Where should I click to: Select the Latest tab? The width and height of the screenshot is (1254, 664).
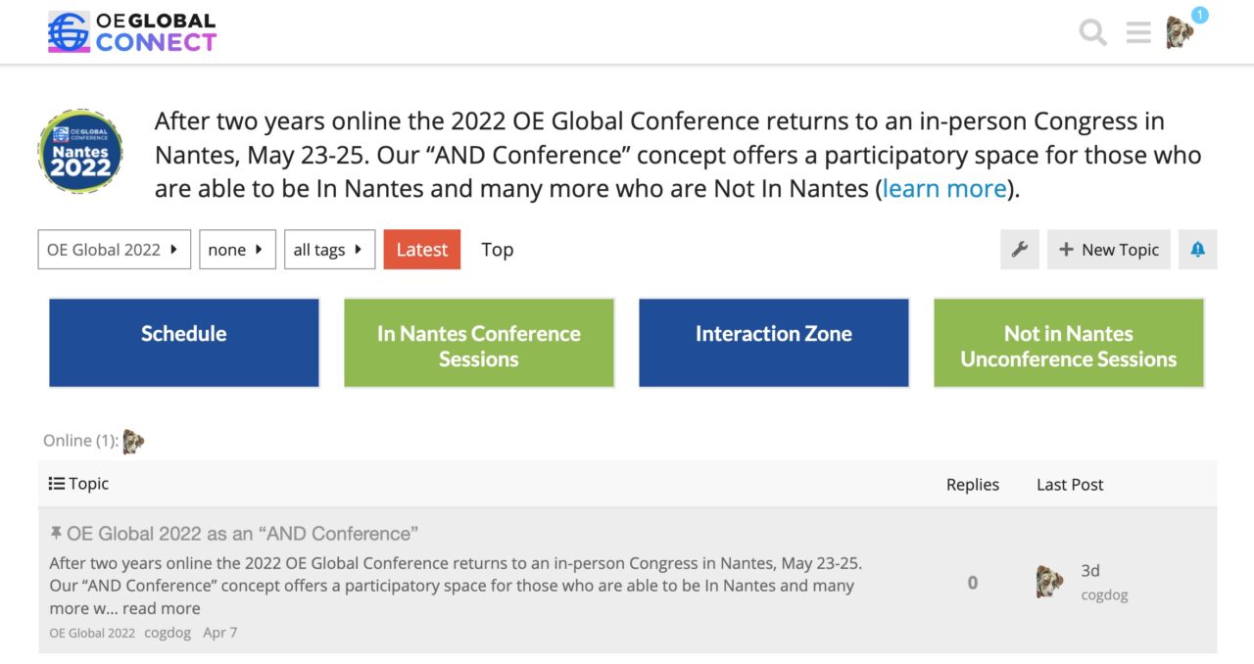click(x=421, y=250)
